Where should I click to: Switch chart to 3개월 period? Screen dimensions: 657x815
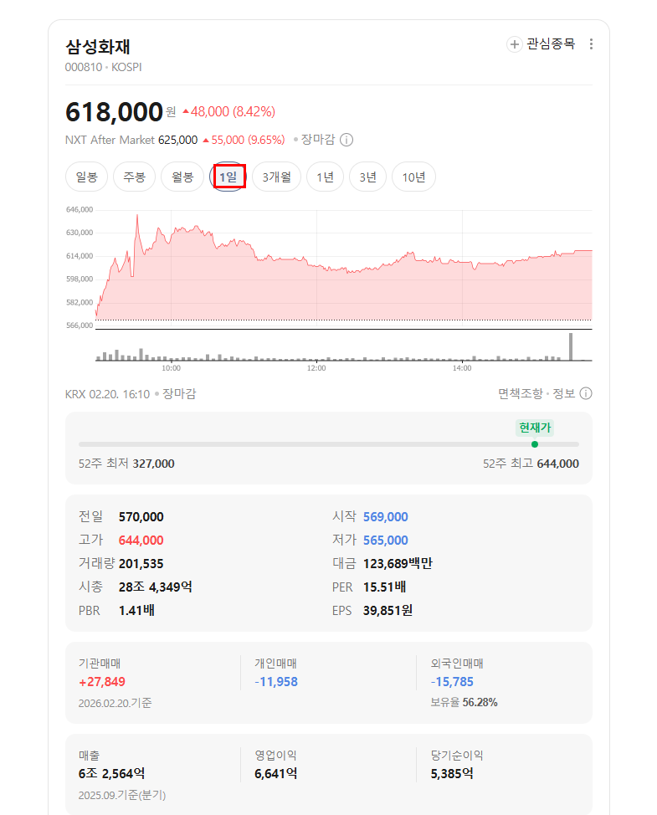tap(276, 177)
